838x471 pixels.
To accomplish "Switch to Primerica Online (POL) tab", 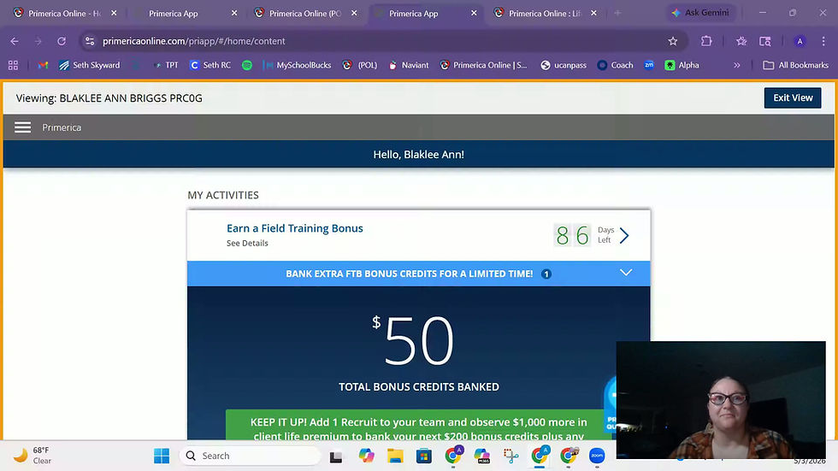I will (306, 14).
